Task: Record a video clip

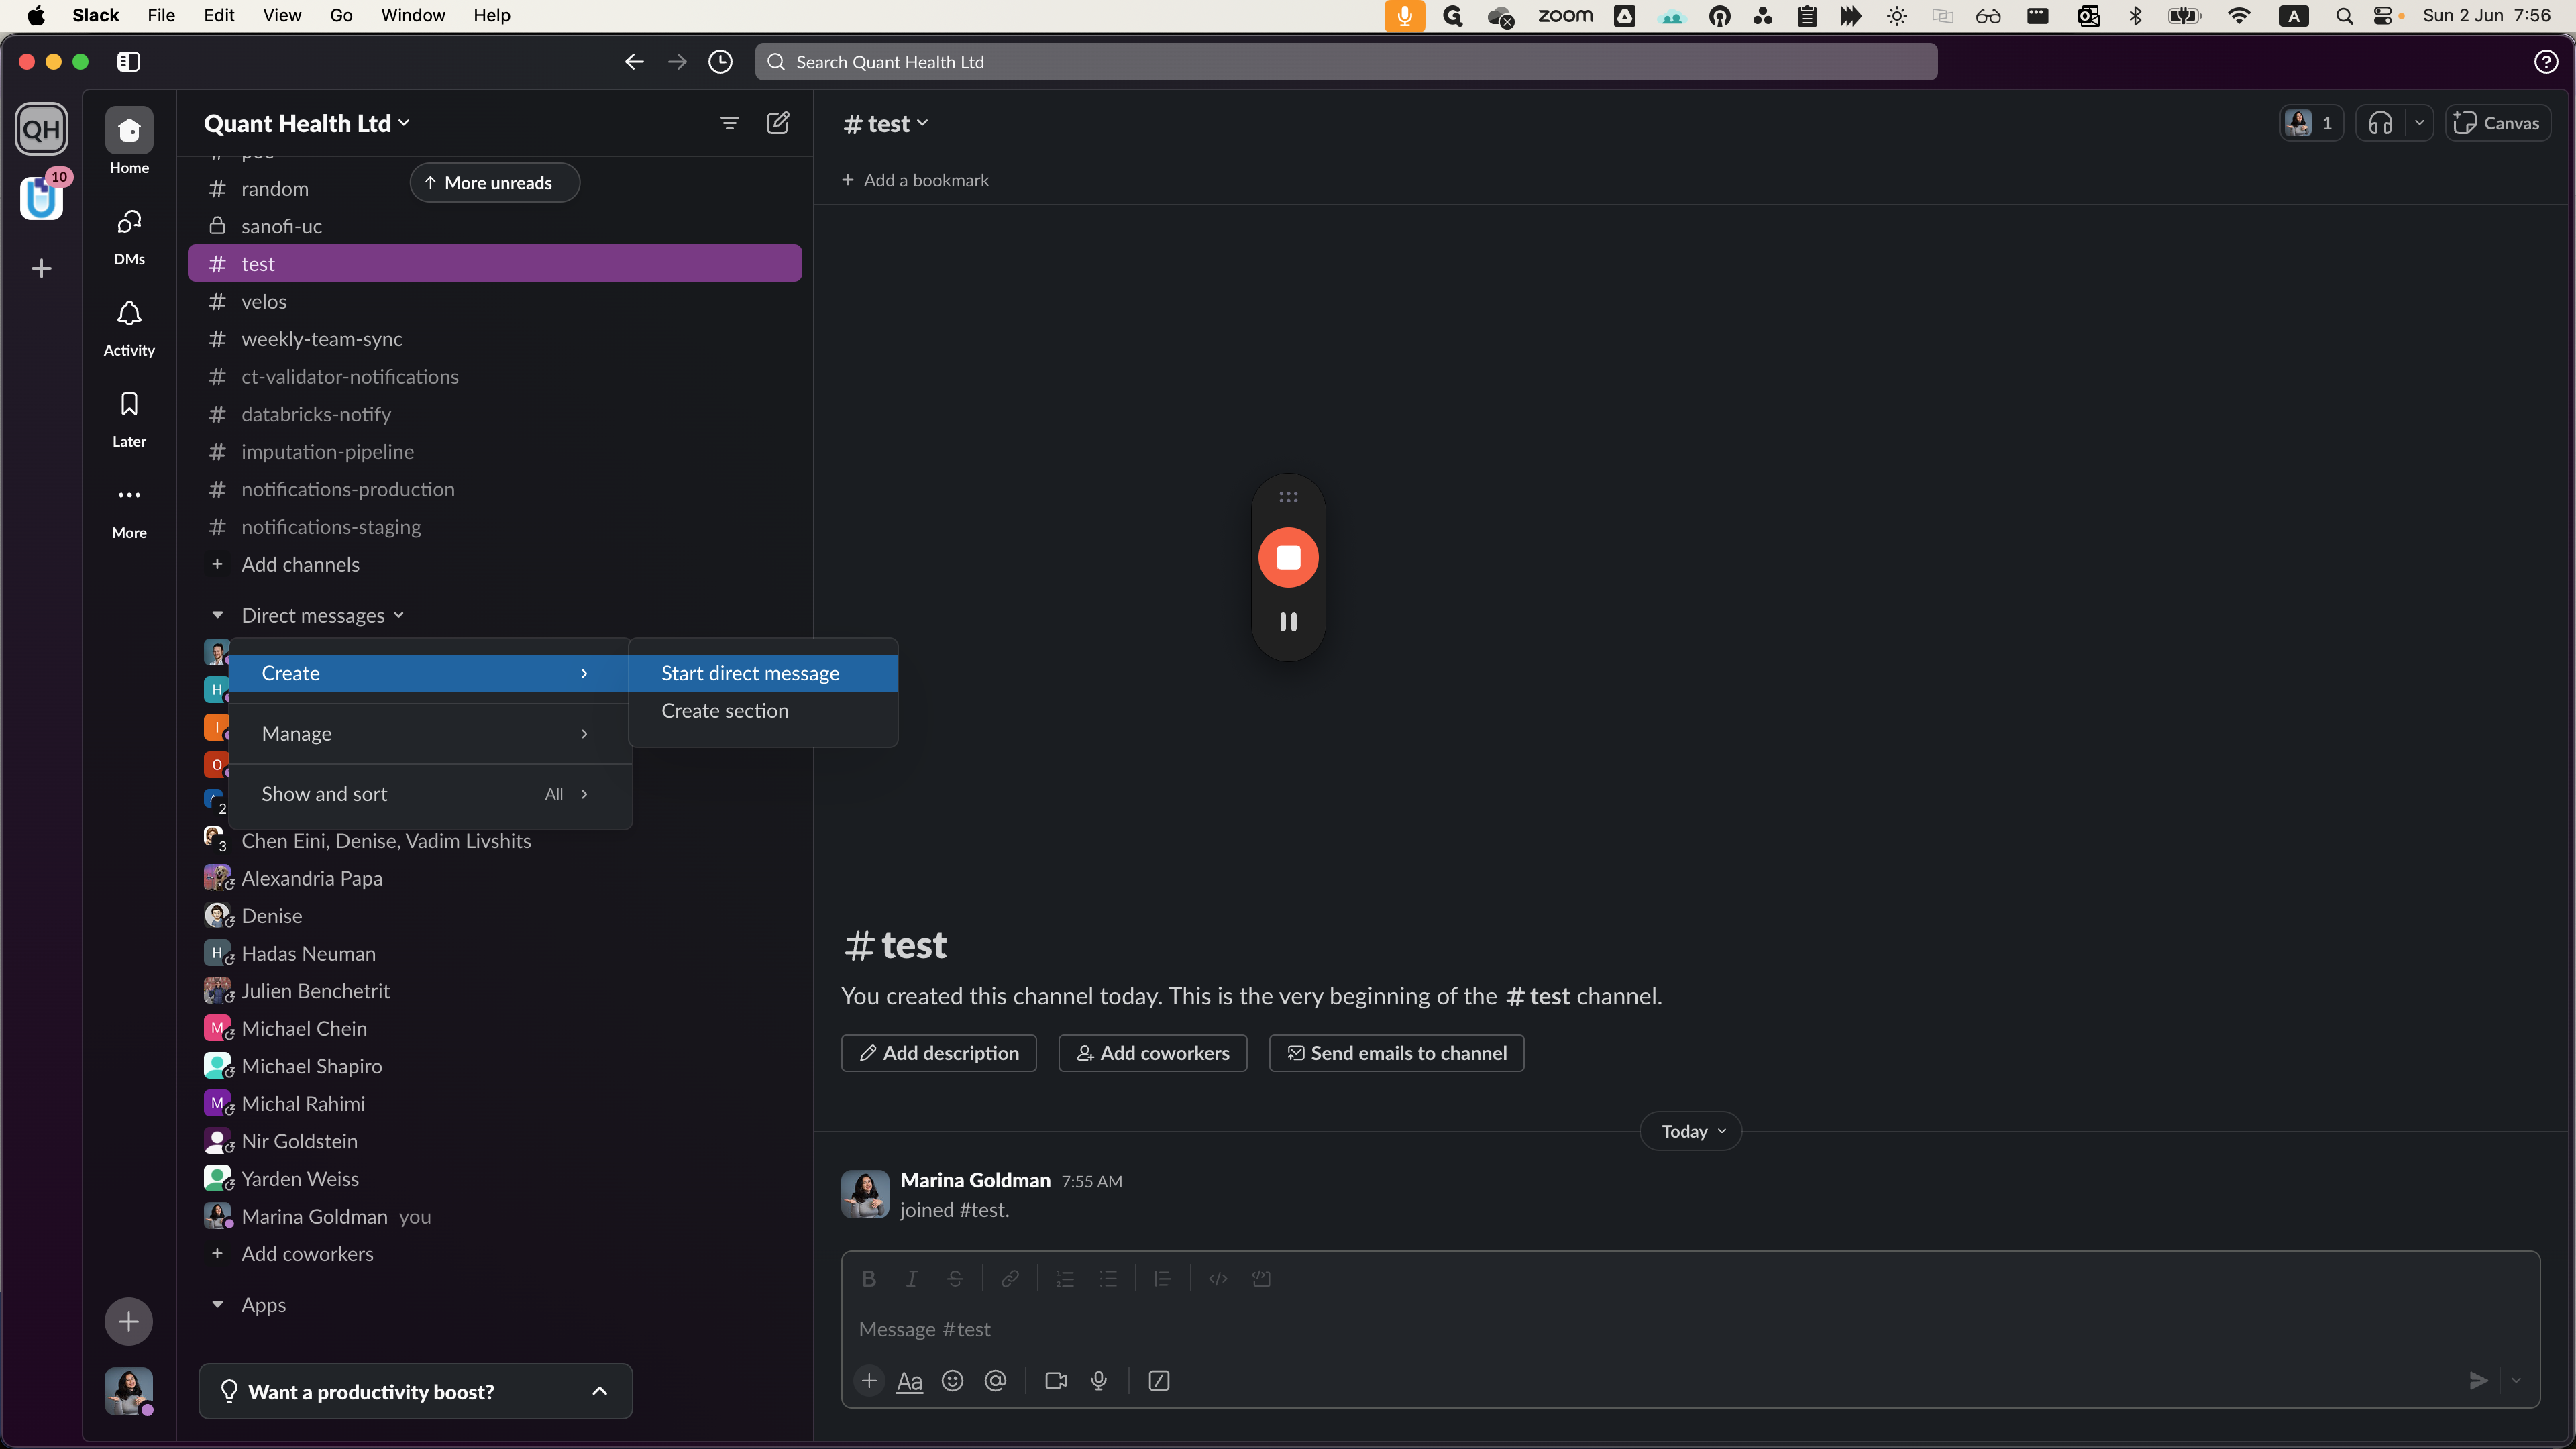Action: point(1056,1381)
